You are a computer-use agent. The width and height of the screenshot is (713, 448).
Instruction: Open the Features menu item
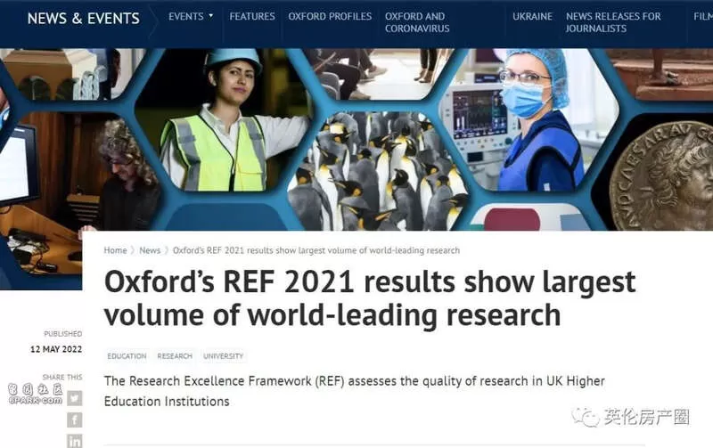point(252,16)
